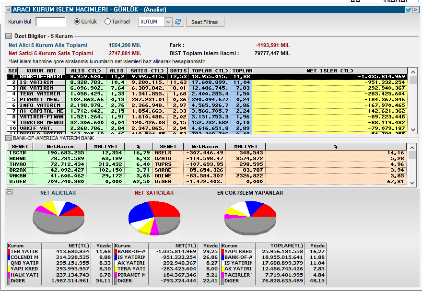Click OZATD in the sell-side stock list

(x=163, y=159)
